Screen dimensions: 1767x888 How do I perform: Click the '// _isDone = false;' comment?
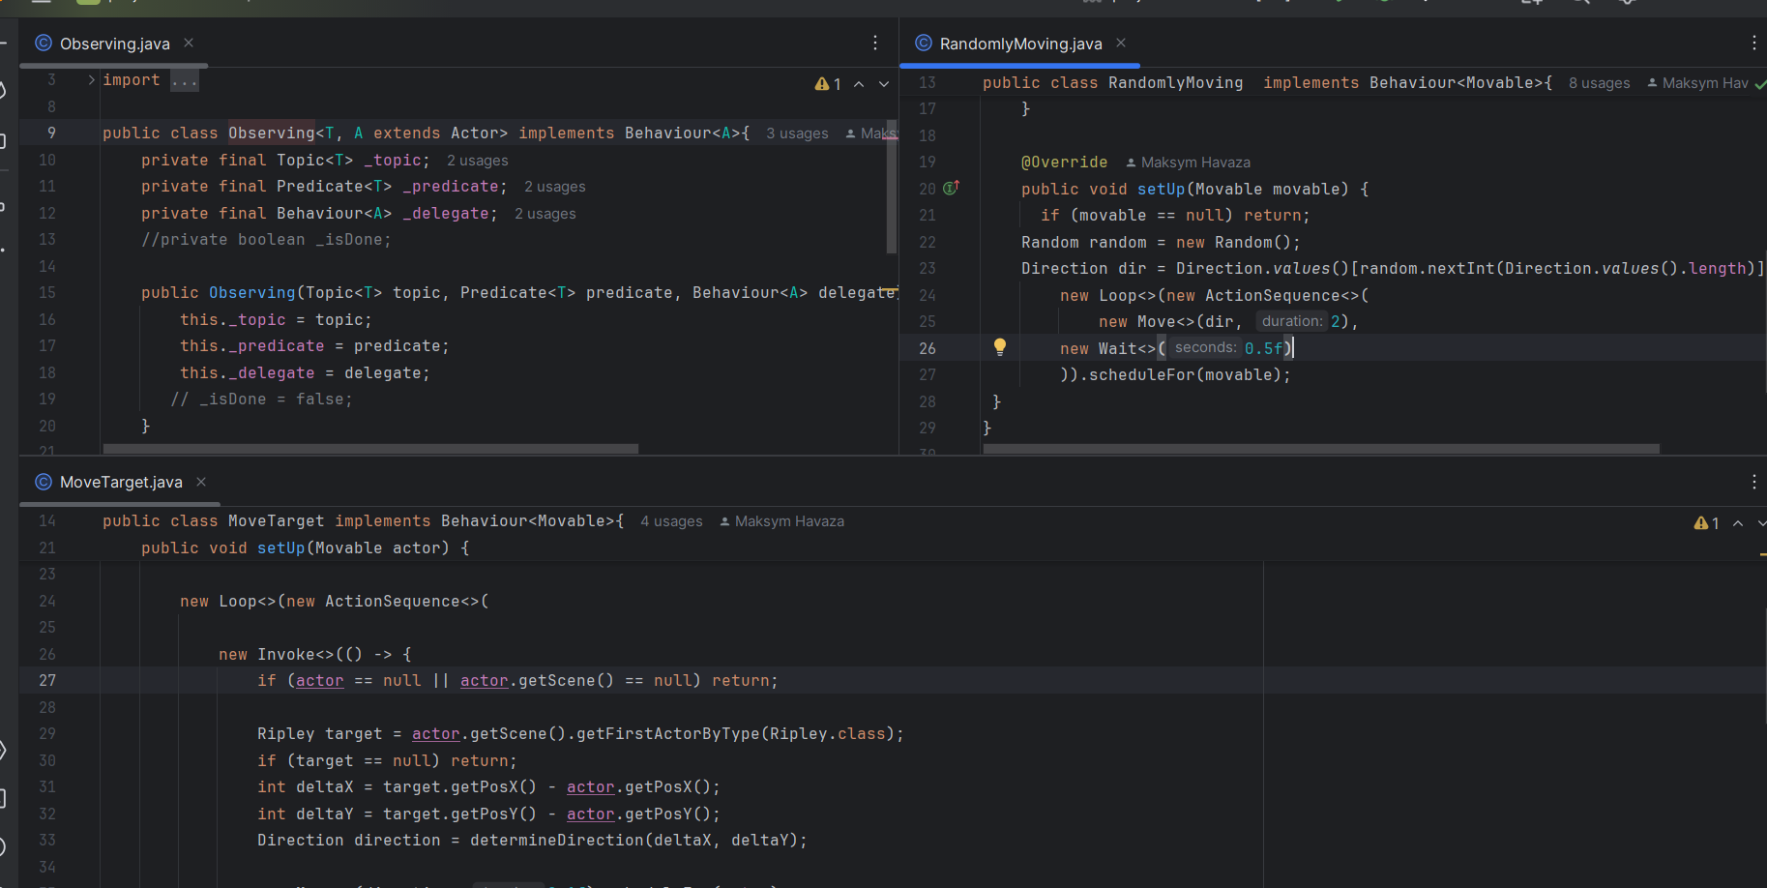click(261, 400)
